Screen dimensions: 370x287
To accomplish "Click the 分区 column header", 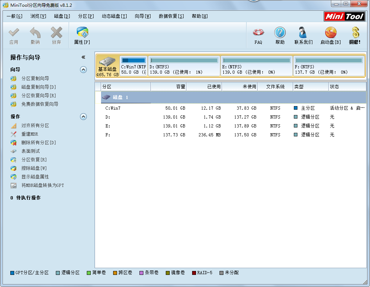I will tap(126, 87).
